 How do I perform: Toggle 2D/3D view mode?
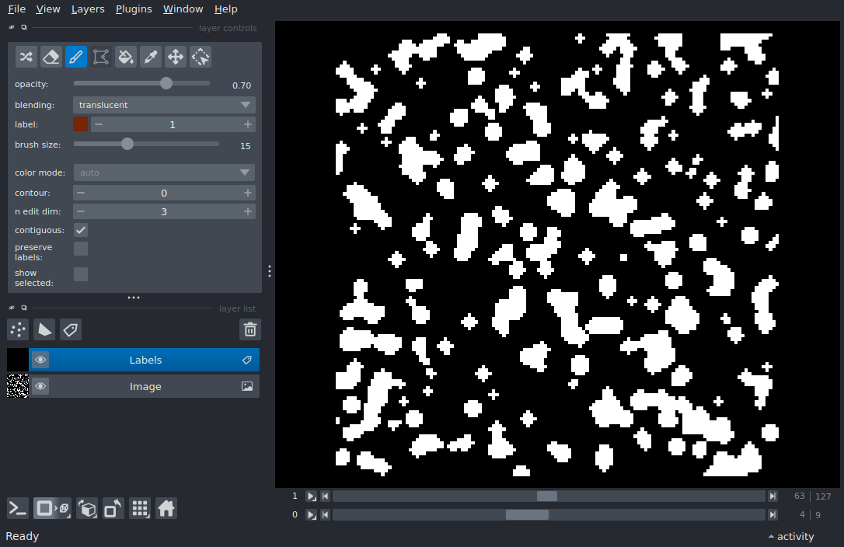click(52, 508)
